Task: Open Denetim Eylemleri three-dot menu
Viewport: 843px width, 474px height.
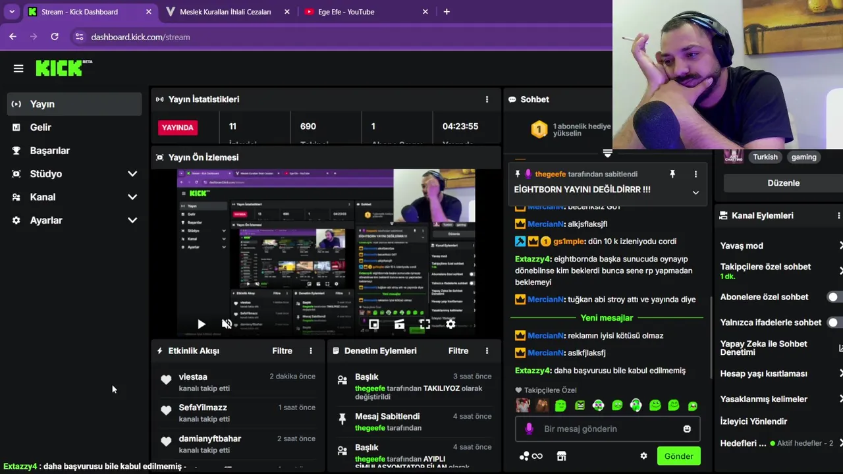Action: point(487,351)
